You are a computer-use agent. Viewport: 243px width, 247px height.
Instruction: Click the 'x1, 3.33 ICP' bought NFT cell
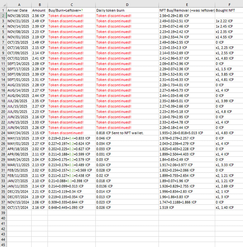pos(229,165)
